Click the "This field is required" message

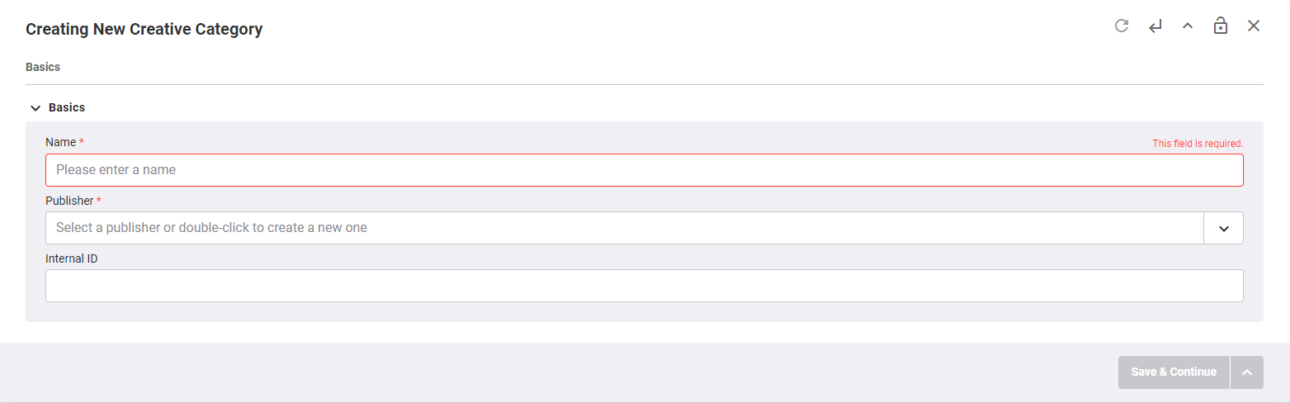pos(1198,144)
